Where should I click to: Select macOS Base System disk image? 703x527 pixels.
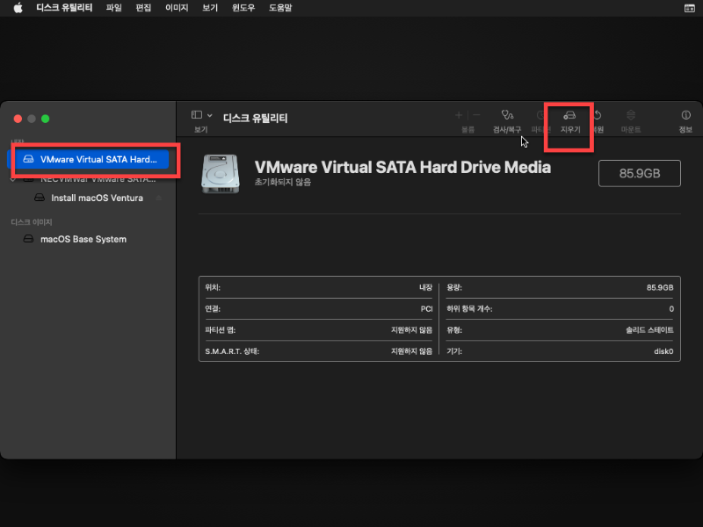tap(83, 239)
